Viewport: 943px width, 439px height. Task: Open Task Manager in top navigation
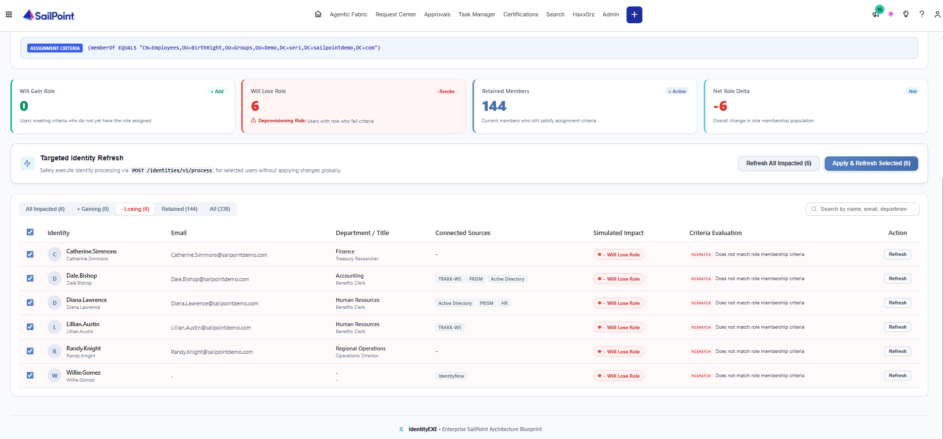pos(476,14)
